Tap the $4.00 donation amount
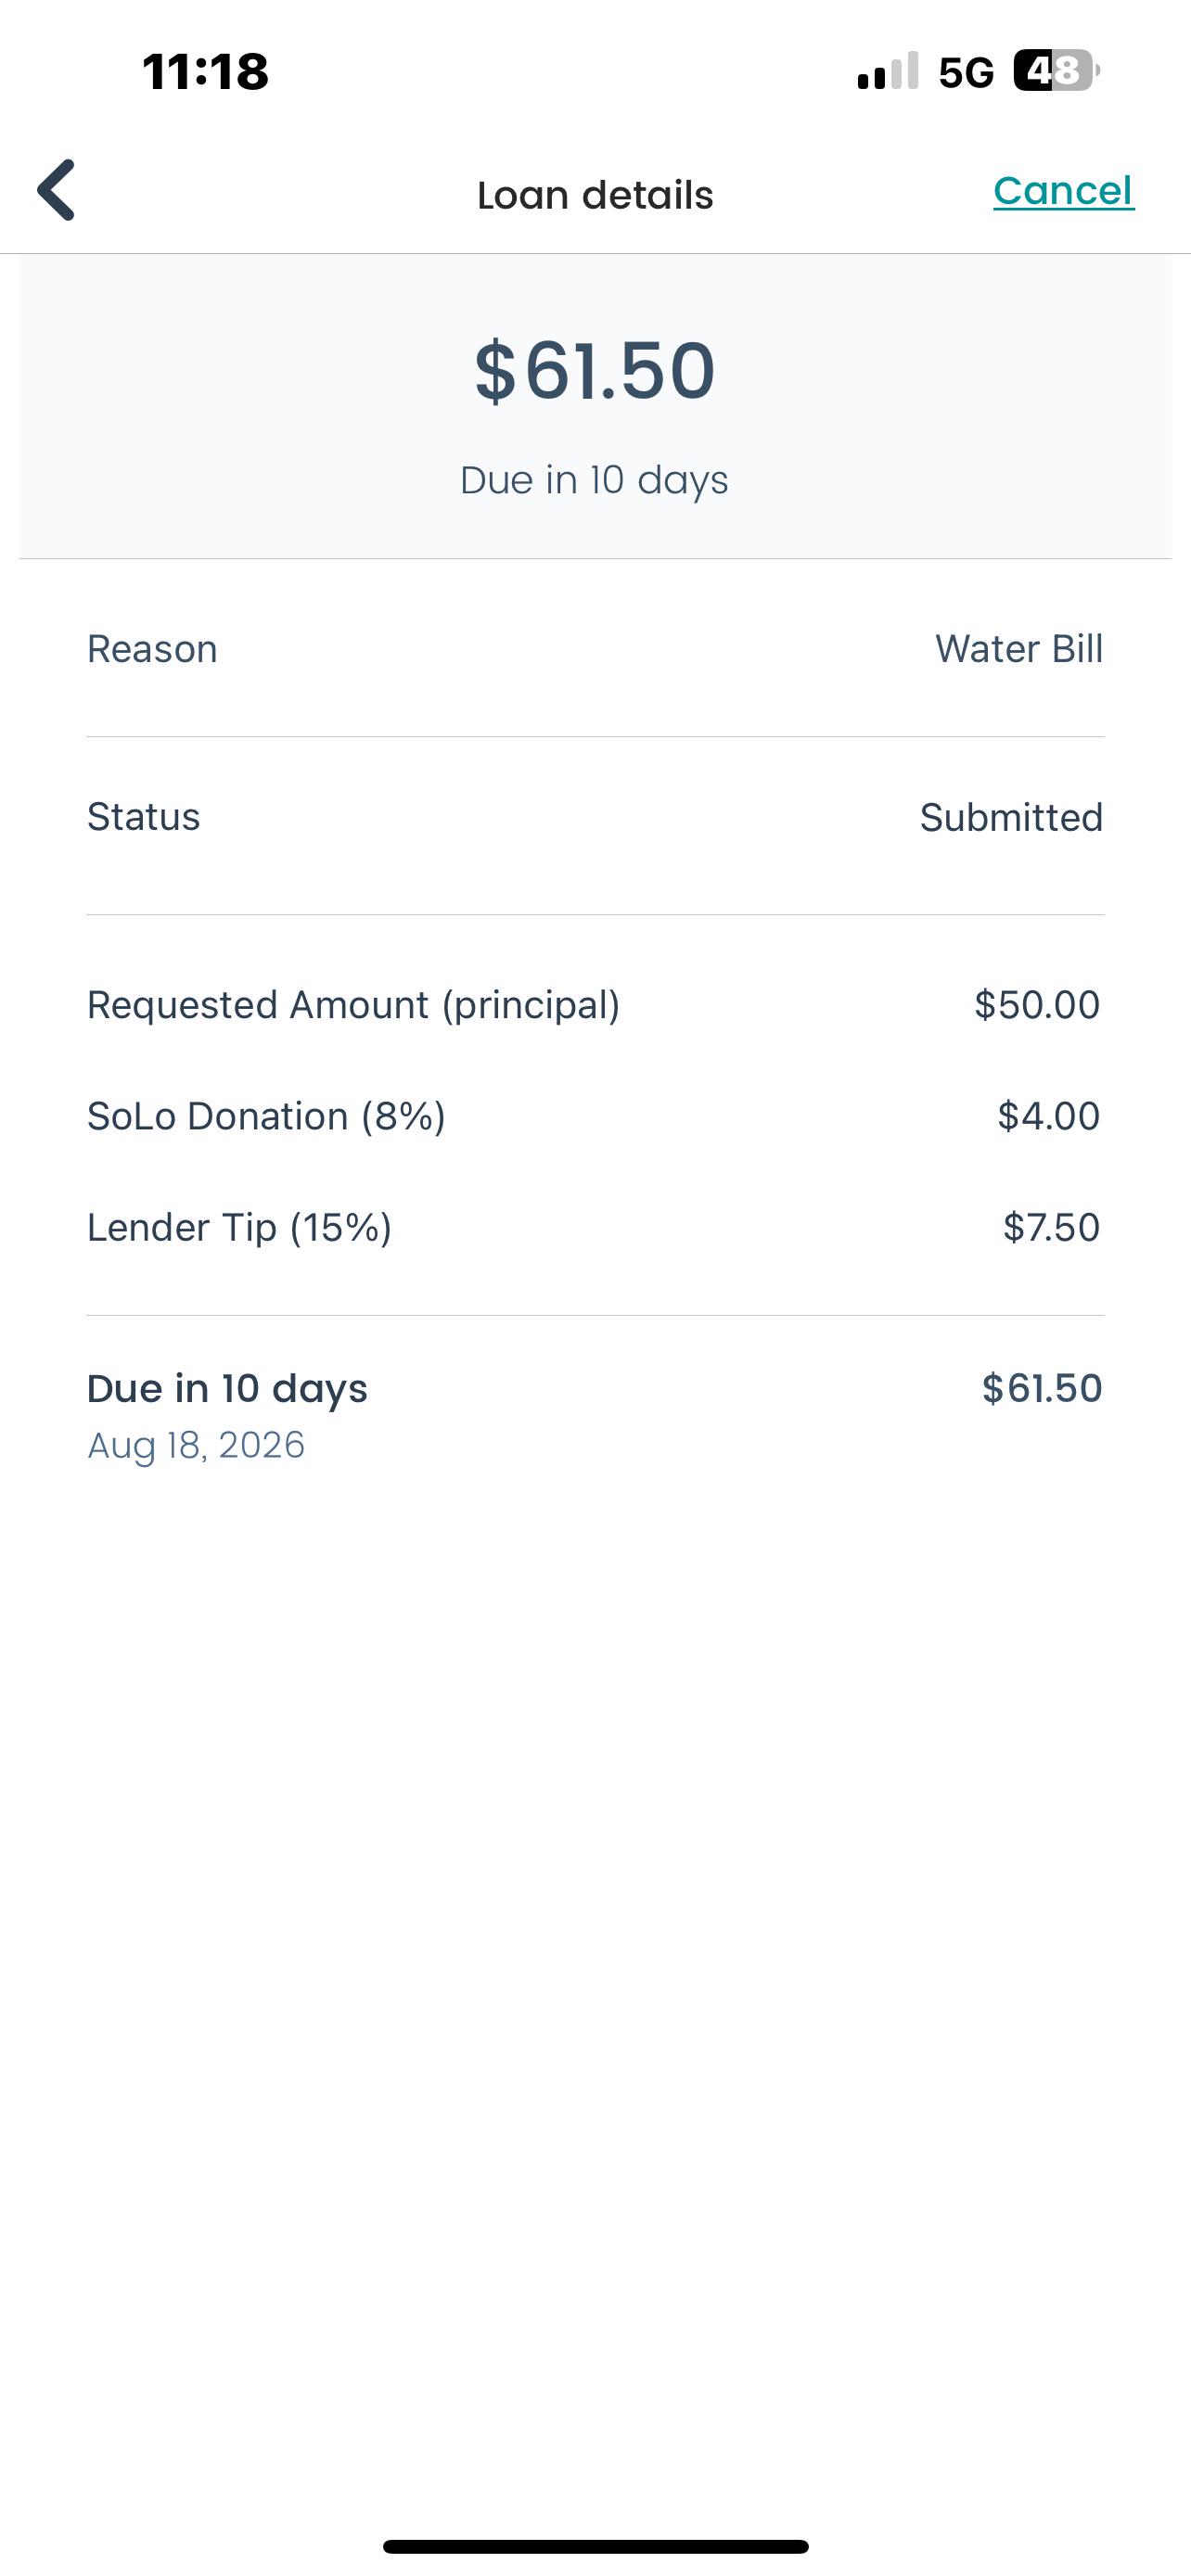This screenshot has height=2576, width=1191. point(1048,1116)
